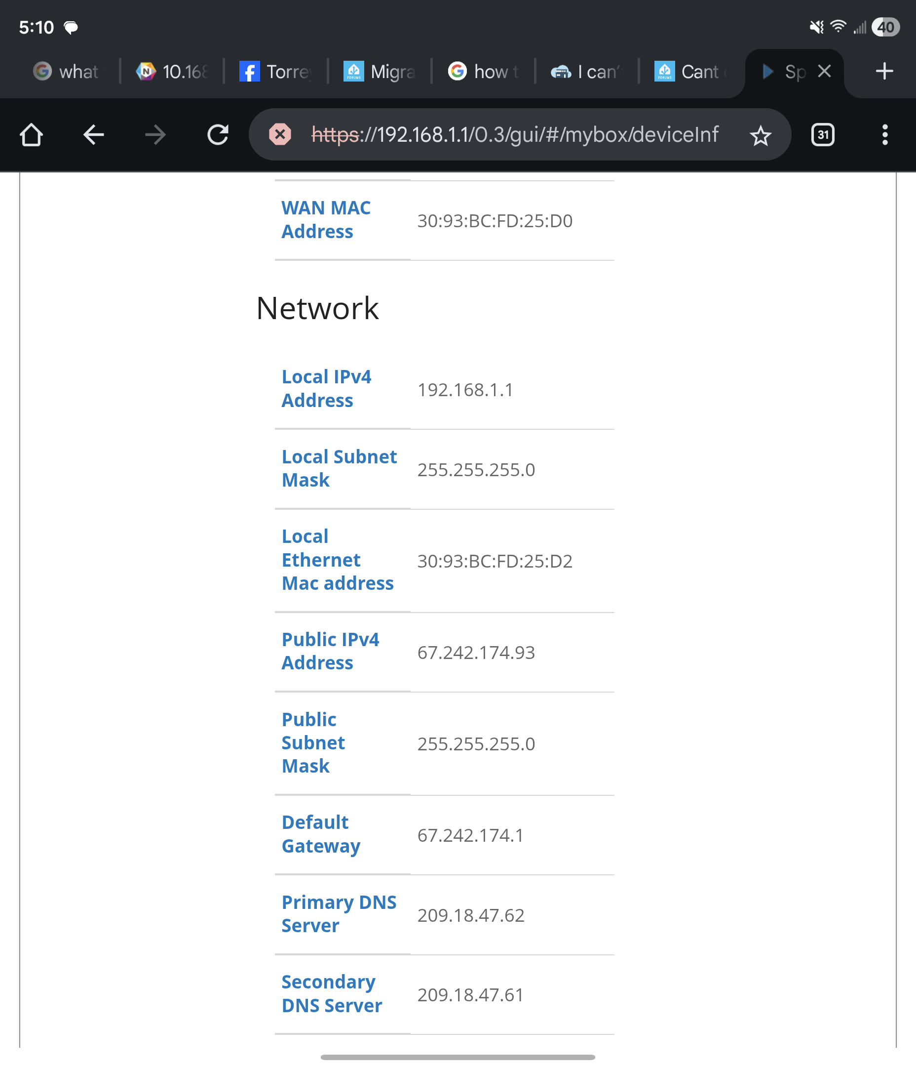Tap the address bar URL field
Image resolution: width=916 pixels, height=1067 pixels.
515,135
